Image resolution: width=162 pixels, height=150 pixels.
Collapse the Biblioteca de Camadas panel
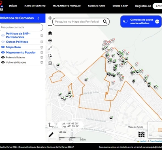pyautogui.click(x=38, y=18)
